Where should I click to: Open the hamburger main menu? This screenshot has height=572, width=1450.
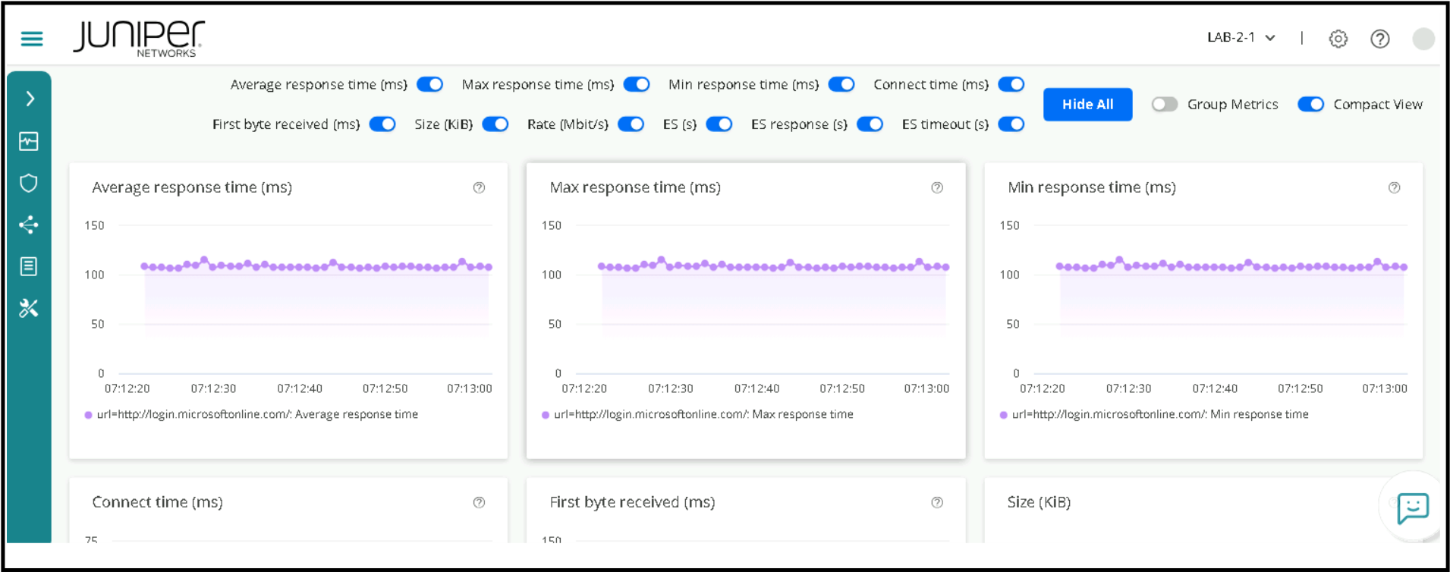pyautogui.click(x=32, y=39)
